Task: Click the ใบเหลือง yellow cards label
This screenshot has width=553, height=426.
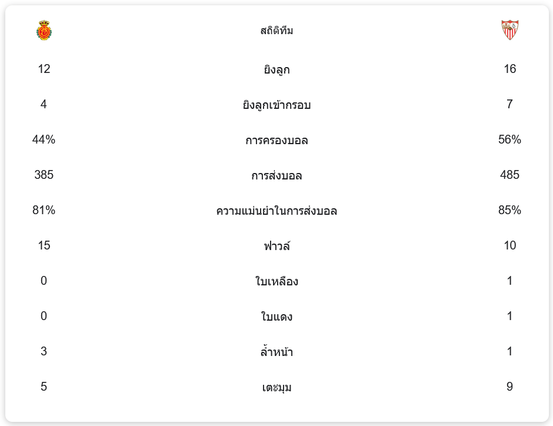Action: [276, 281]
